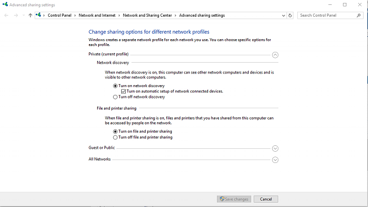Open the chevron after Network and Internet breadcrumb
This screenshot has height=207, width=368.
point(119,16)
